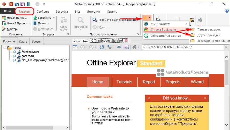Click the Просмотр magnifier button
This screenshot has height=130, width=230.
(81, 23)
